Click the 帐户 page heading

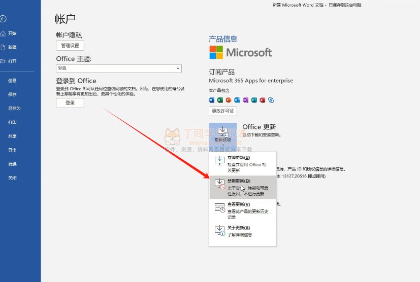(x=65, y=19)
